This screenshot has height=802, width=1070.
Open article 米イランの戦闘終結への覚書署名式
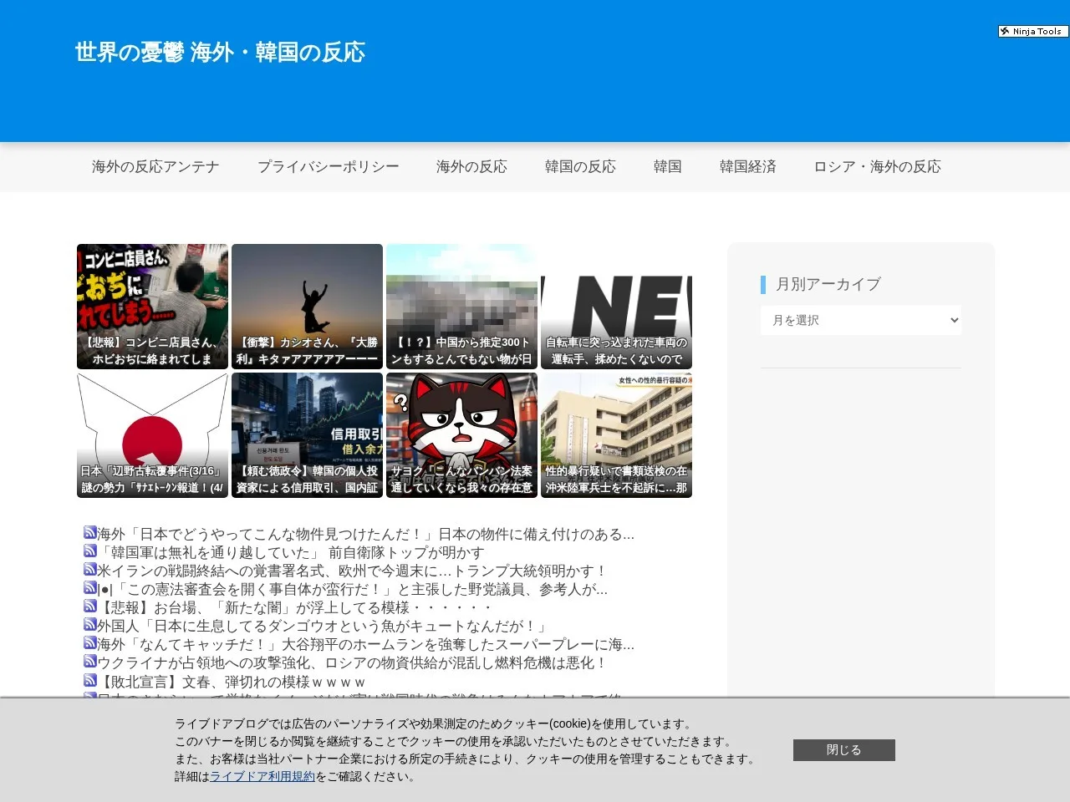tap(352, 571)
